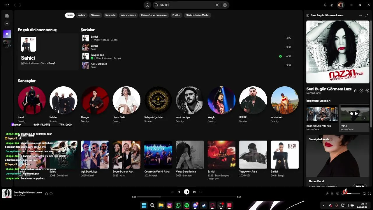Screen dimensions: 373x210
Task: Select the Albümler filter tab
Action: [96, 15]
